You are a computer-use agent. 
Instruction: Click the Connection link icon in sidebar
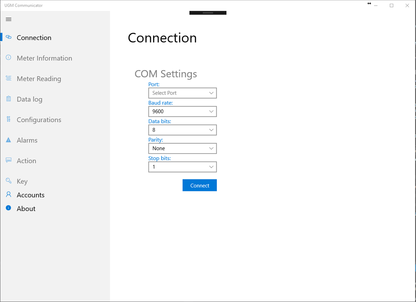tap(9, 37)
